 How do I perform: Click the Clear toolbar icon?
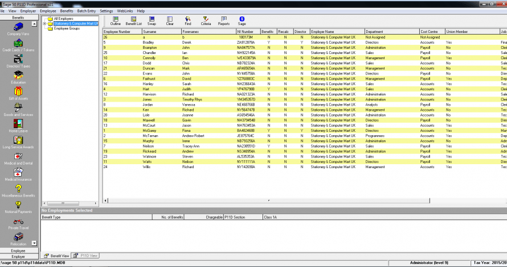[x=170, y=21]
